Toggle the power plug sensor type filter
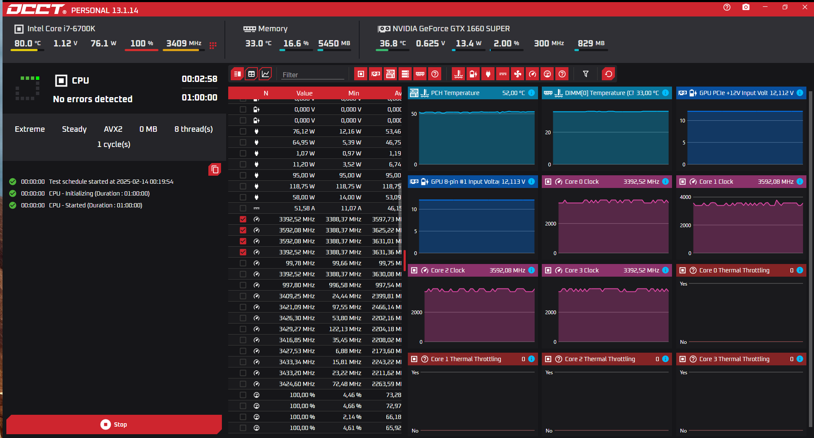Screen dimensions: 814x438 (488, 74)
